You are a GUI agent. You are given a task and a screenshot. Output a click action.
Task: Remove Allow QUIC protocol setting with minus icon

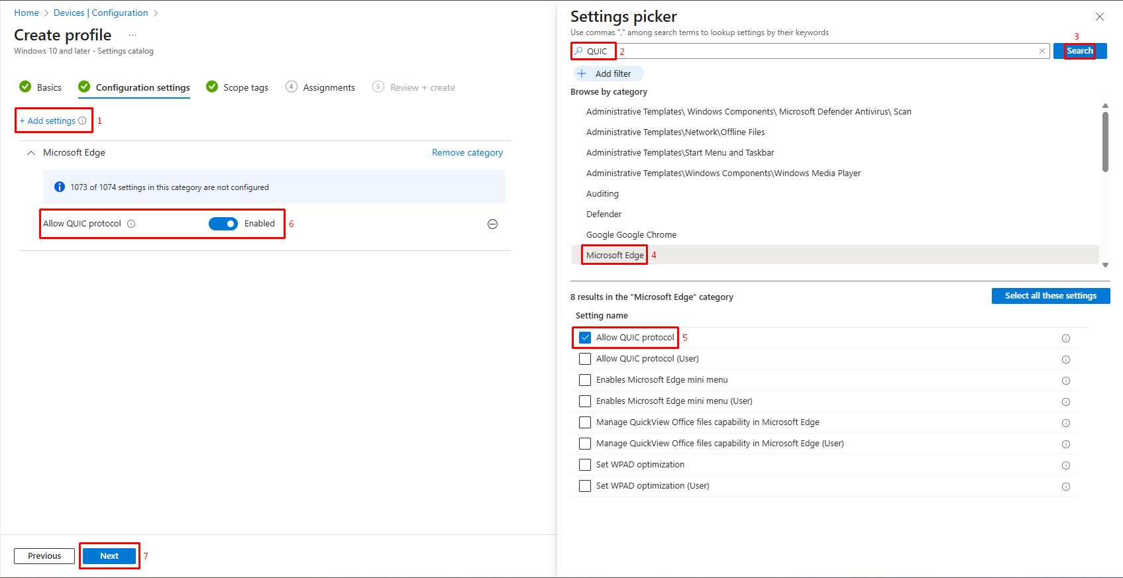492,224
